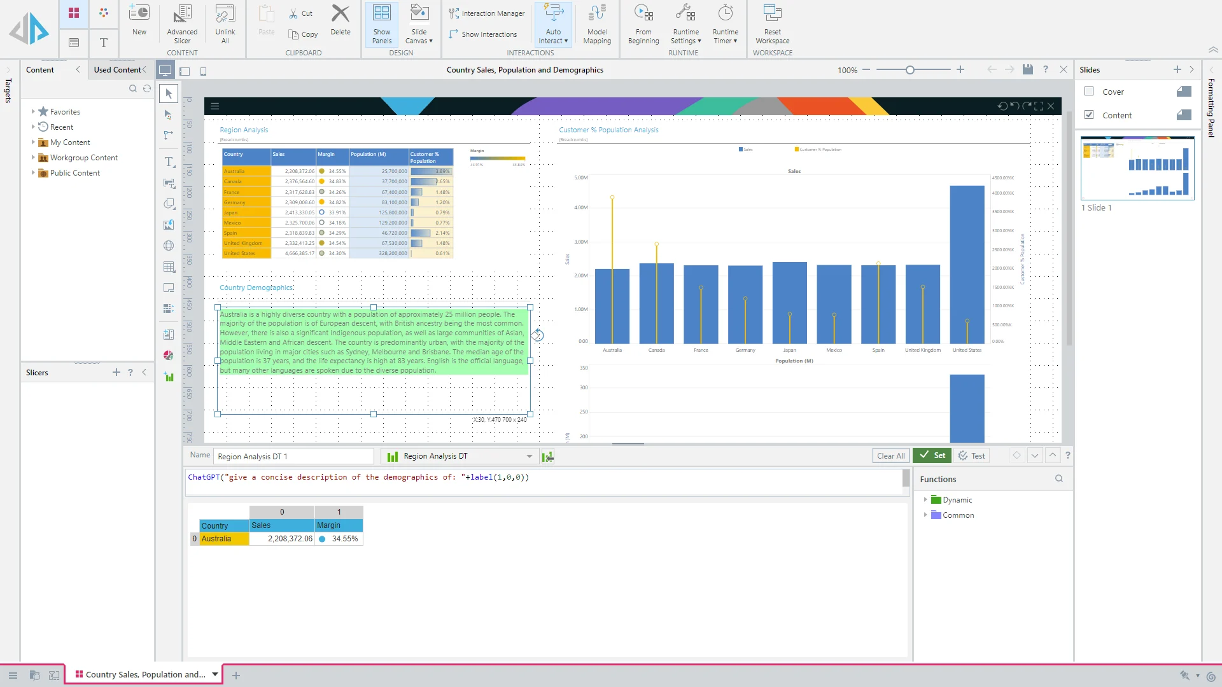1222x687 pixels.
Task: Select the Text tool in vertical toolbar
Action: (169, 162)
